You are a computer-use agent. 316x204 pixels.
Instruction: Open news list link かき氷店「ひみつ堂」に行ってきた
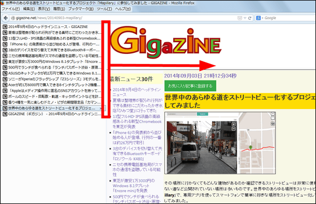pos(138,106)
